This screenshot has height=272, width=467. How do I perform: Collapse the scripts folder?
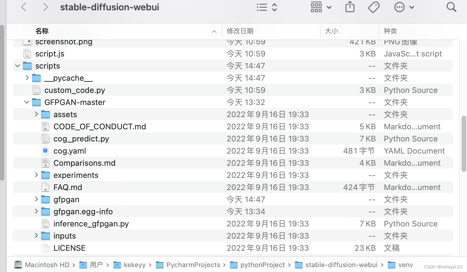click(18, 66)
